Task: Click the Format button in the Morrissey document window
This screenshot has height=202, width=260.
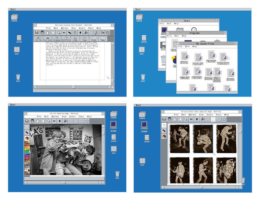Action: click(x=94, y=39)
